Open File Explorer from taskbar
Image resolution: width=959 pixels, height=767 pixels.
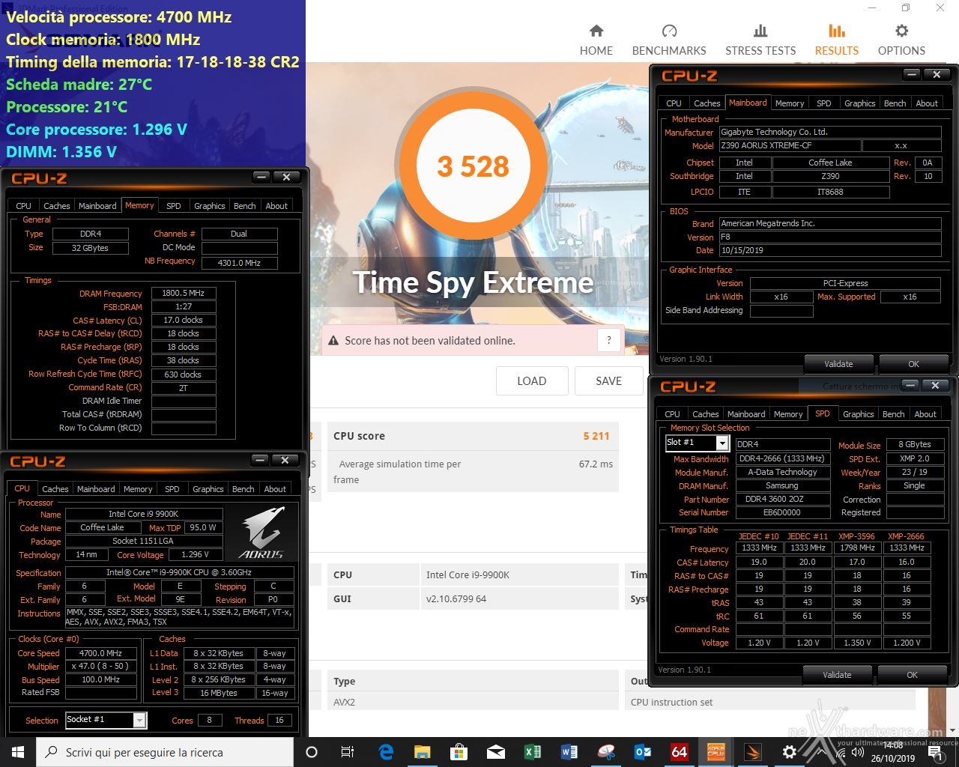pyautogui.click(x=423, y=752)
